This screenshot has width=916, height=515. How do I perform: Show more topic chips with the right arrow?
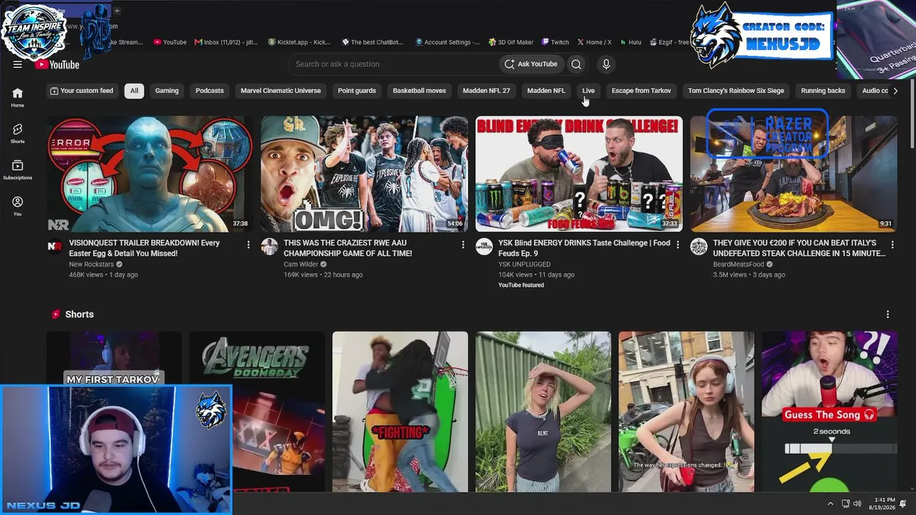(x=895, y=91)
